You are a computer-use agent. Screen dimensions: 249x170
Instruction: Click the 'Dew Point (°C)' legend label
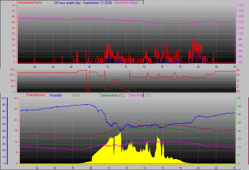point(140,95)
